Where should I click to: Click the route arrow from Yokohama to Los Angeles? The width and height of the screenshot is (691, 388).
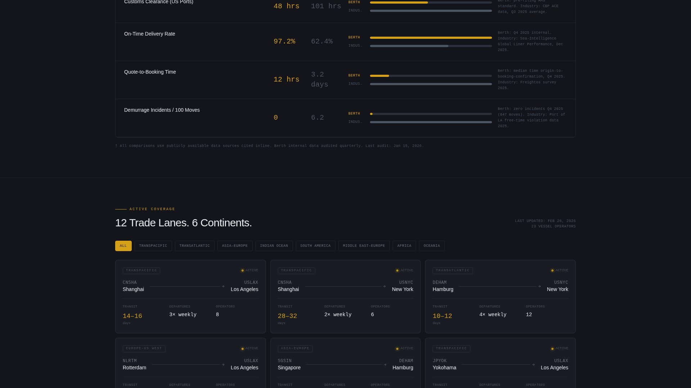click(534, 364)
